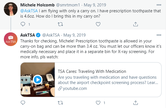Share Michele Holcomb's tweet

click(135, 24)
